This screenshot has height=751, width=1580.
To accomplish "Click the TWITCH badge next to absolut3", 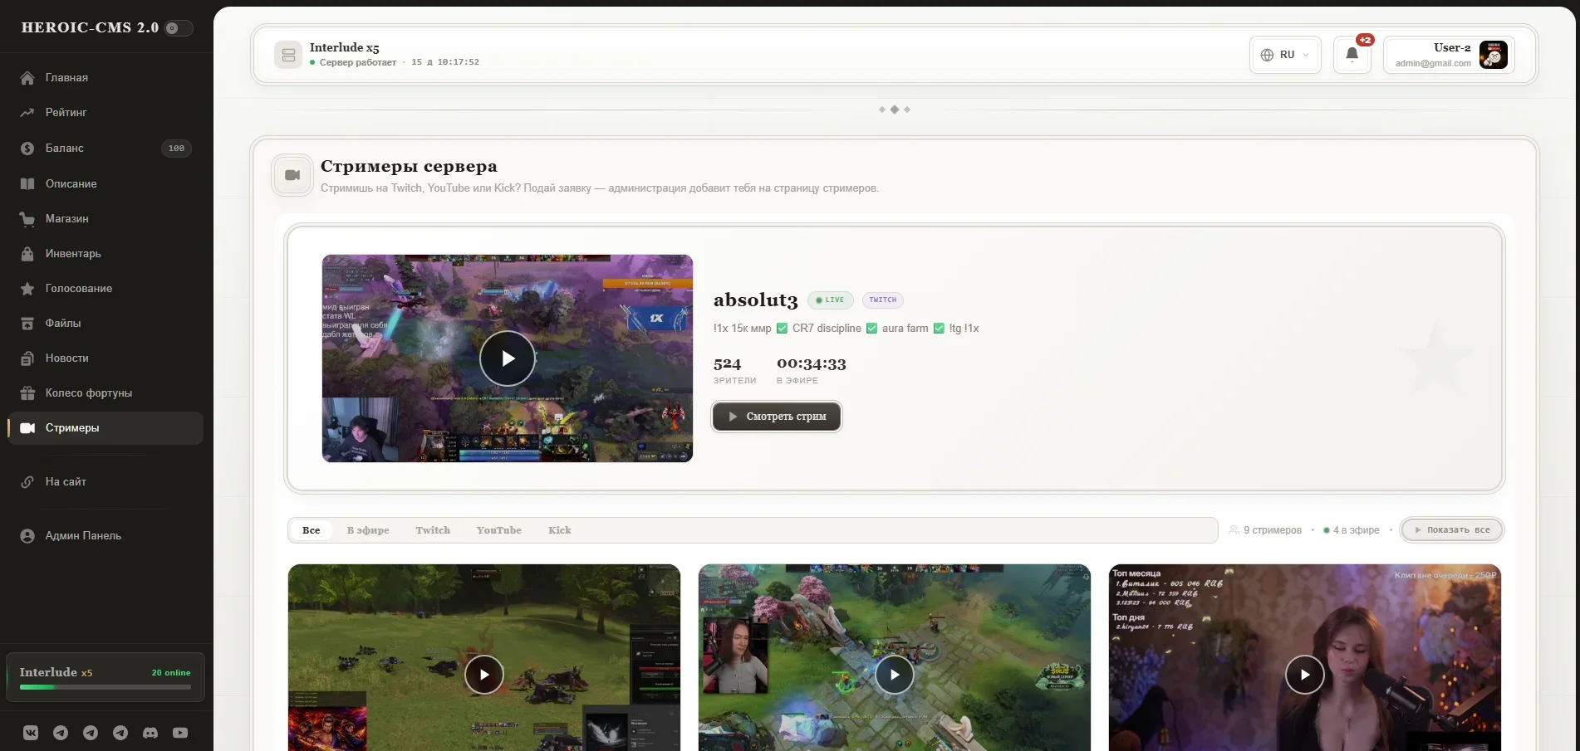I will (x=883, y=300).
